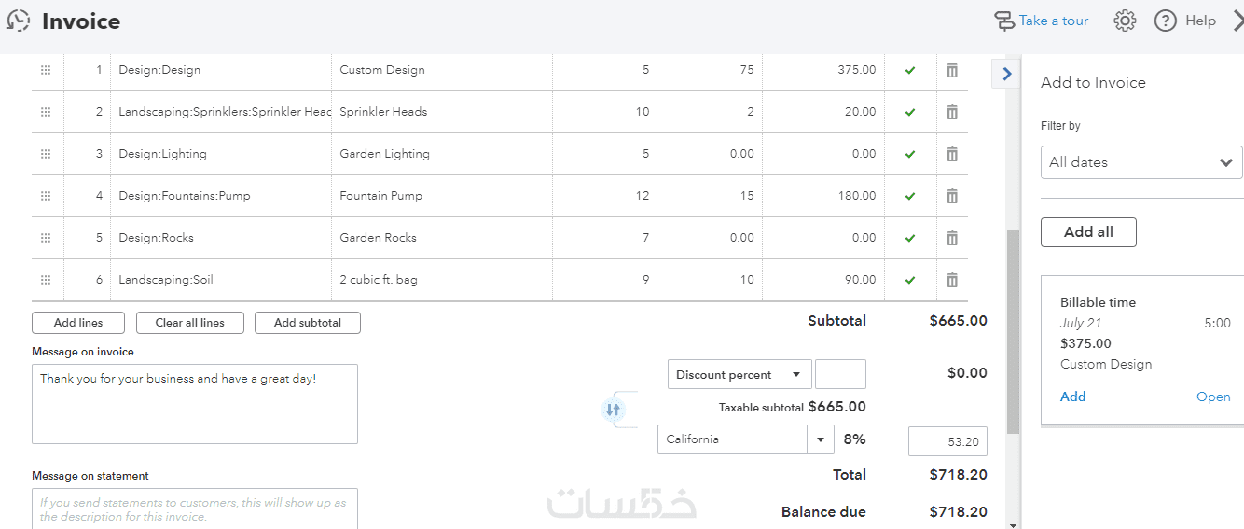Open the settings gear icon
Image resolution: width=1244 pixels, height=529 pixels.
(x=1126, y=21)
